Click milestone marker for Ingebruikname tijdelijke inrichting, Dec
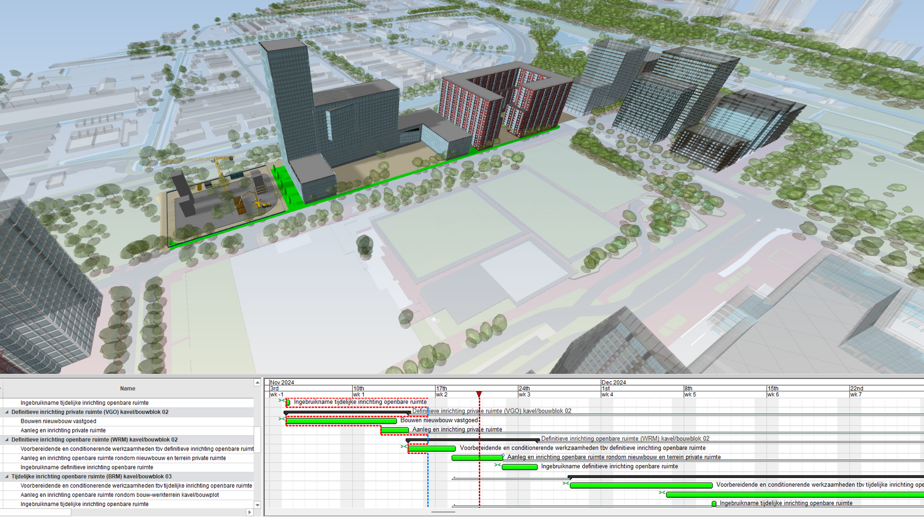 click(714, 504)
